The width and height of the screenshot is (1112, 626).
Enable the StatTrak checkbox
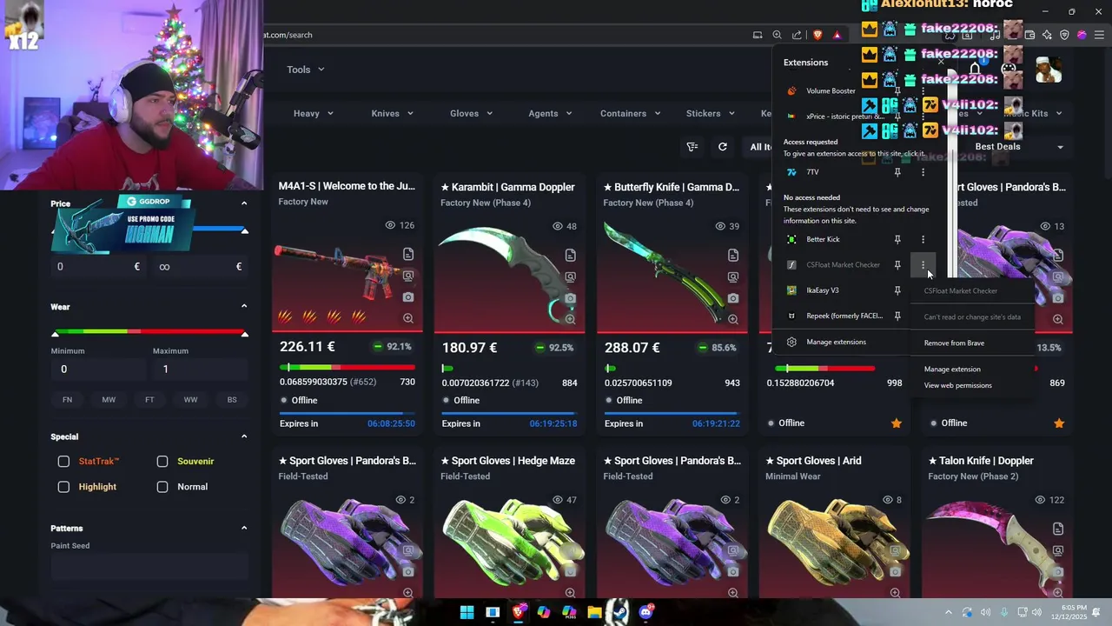[x=63, y=462]
